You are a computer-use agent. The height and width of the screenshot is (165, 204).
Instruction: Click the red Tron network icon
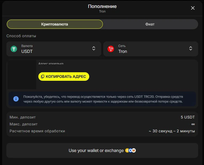[x=111, y=49]
